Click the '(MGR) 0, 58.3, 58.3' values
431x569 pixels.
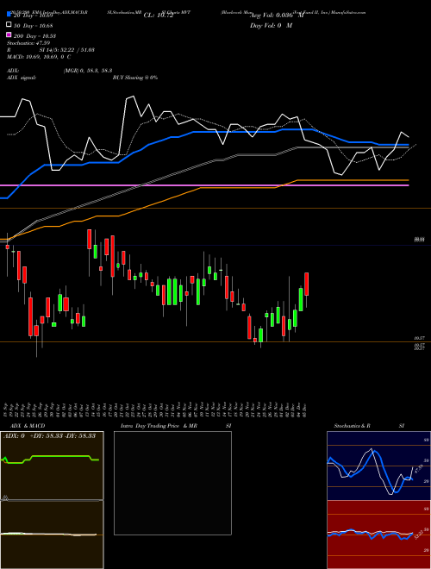point(88,71)
